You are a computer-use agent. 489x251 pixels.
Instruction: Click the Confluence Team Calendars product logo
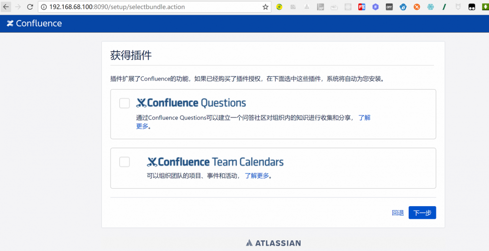pos(215,162)
